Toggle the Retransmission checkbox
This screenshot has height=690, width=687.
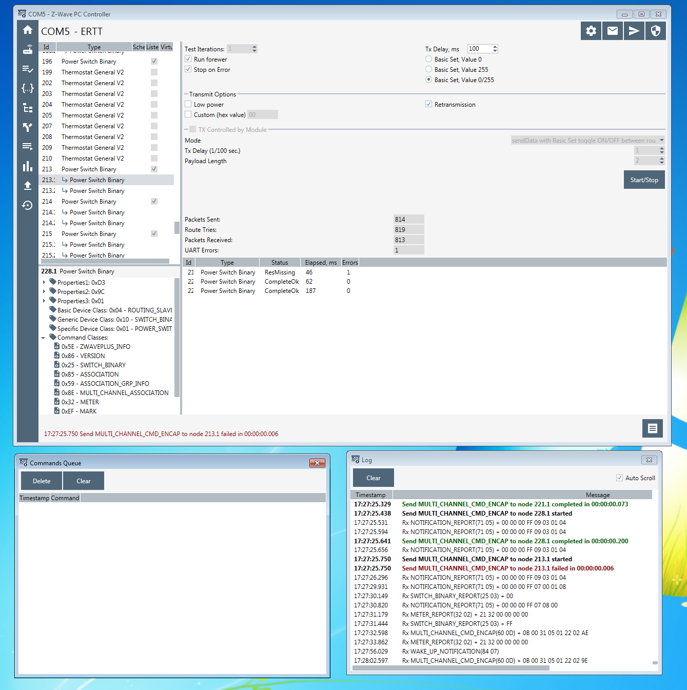[428, 104]
